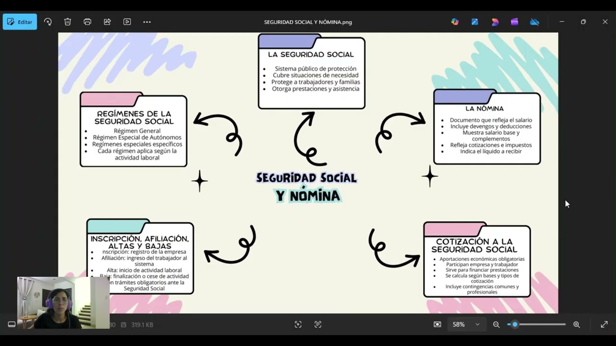Image resolution: width=616 pixels, height=346 pixels.
Task: Open the Copilot icon in the title bar
Action: pyautogui.click(x=455, y=22)
